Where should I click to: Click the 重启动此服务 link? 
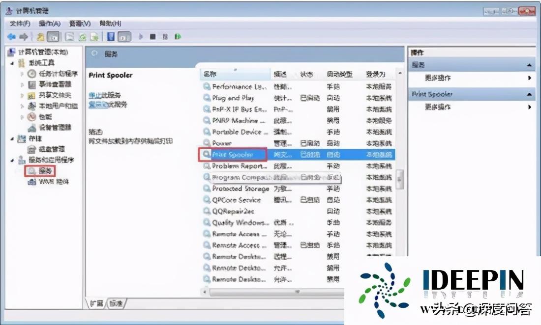pyautogui.click(x=107, y=104)
